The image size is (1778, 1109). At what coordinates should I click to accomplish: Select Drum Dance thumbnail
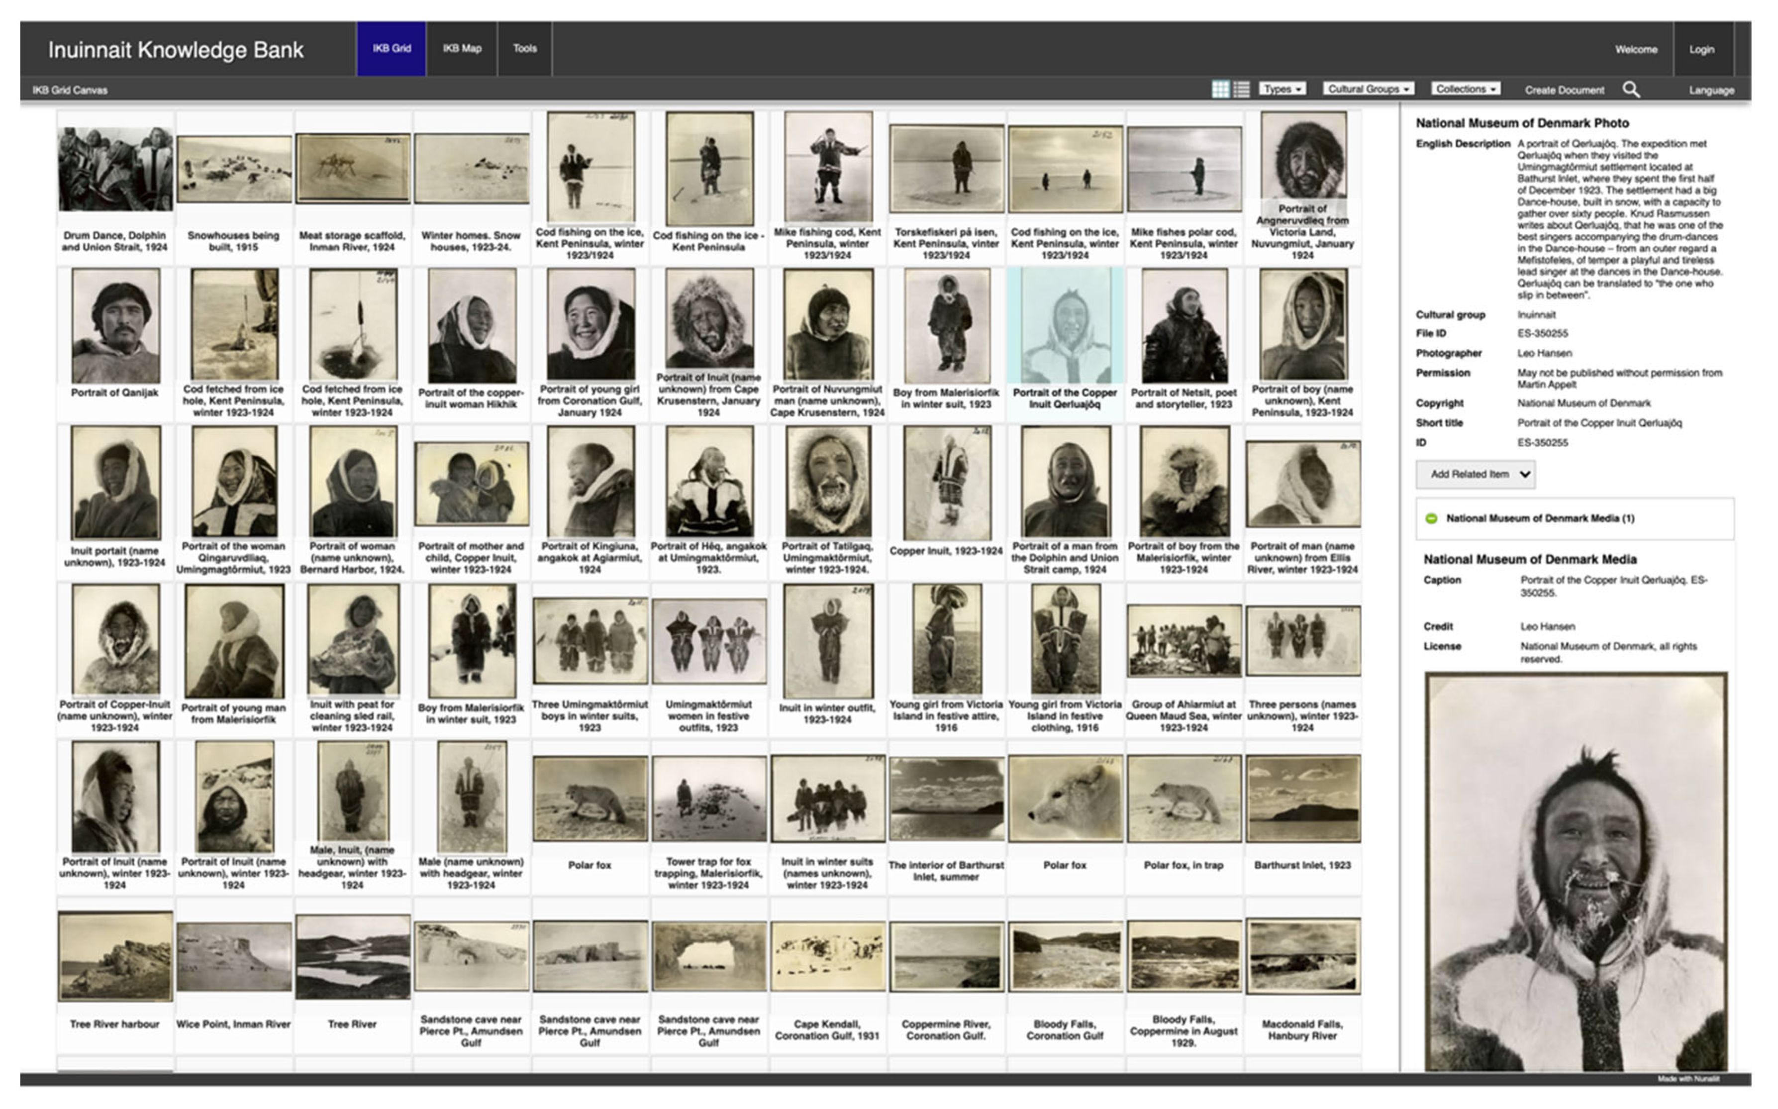115,170
